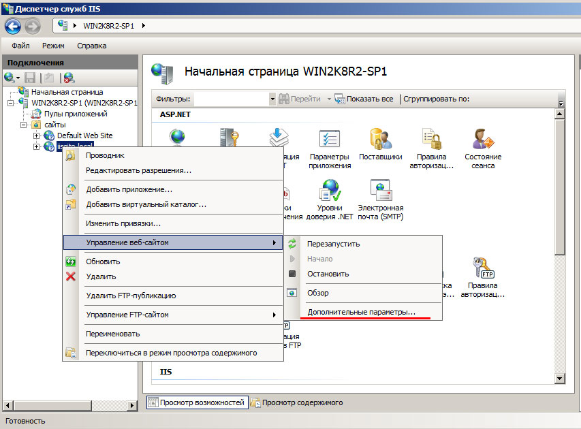Select the сайты node in the tree
581x429 pixels.
click(55, 125)
